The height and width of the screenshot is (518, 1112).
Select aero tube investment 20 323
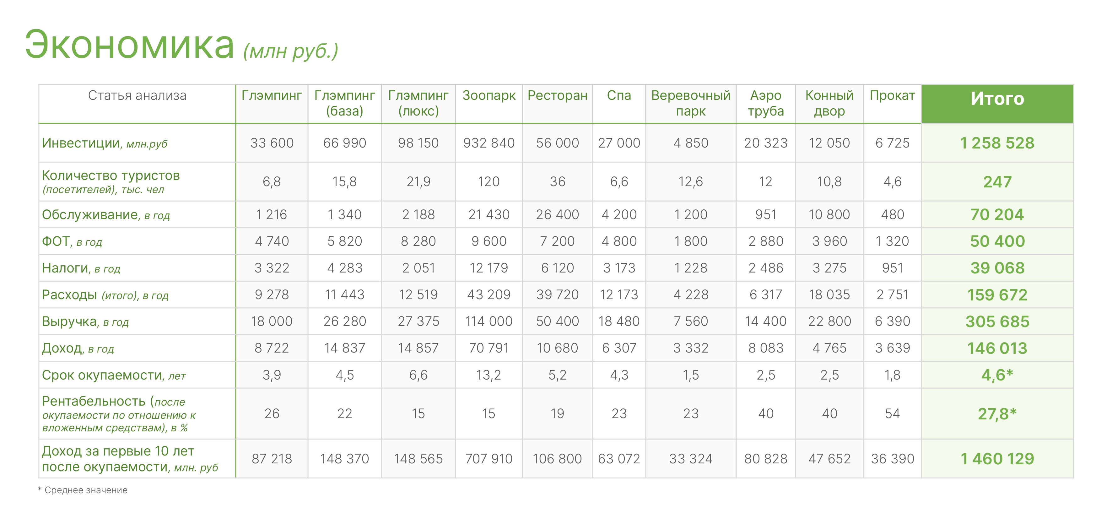[x=765, y=143]
